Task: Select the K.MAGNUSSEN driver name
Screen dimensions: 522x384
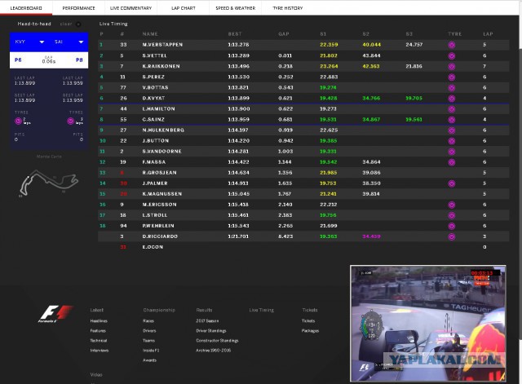Action: (x=162, y=194)
